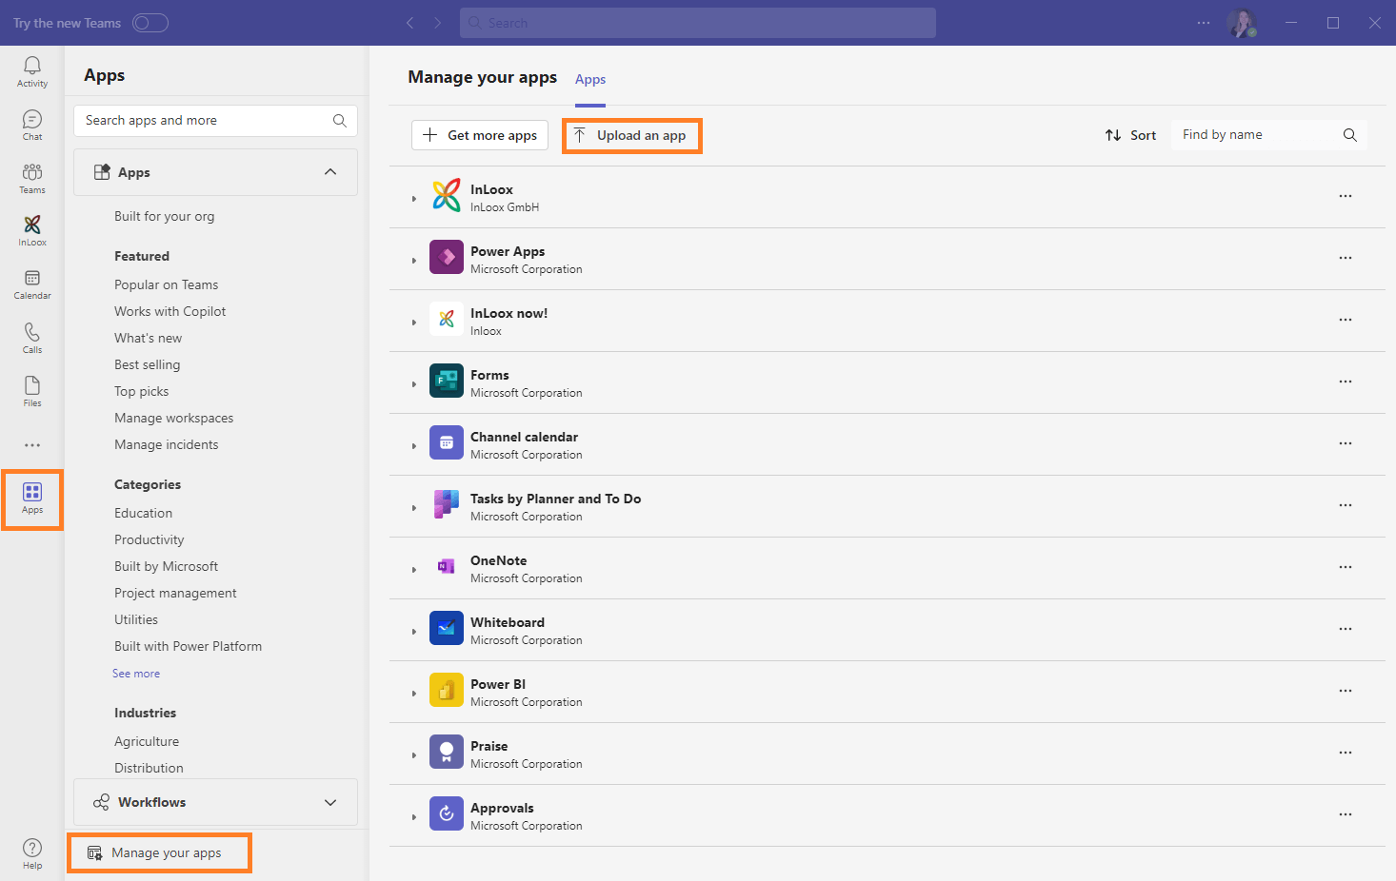Image resolution: width=1396 pixels, height=881 pixels.
Task: Show more apps ellipsis in left rail
Action: [x=32, y=445]
